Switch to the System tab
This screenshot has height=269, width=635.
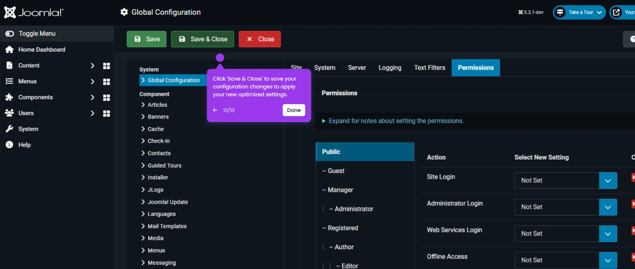pyautogui.click(x=325, y=68)
